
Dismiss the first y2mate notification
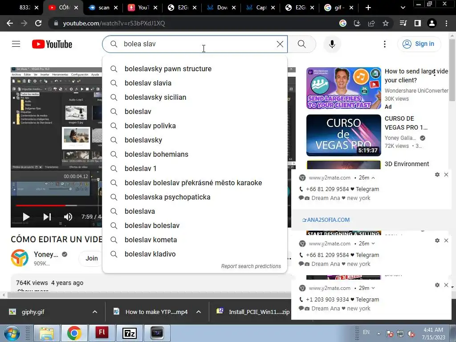click(446, 175)
